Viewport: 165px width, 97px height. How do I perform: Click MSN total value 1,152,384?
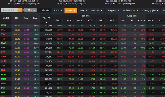48,25
